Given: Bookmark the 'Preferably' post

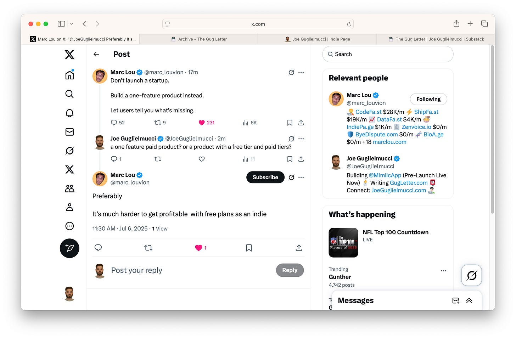Looking at the screenshot, I should 249,248.
